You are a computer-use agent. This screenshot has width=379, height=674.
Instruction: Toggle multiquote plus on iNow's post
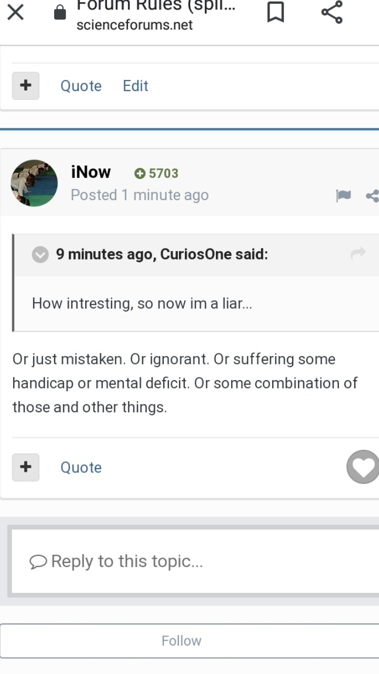(x=26, y=467)
